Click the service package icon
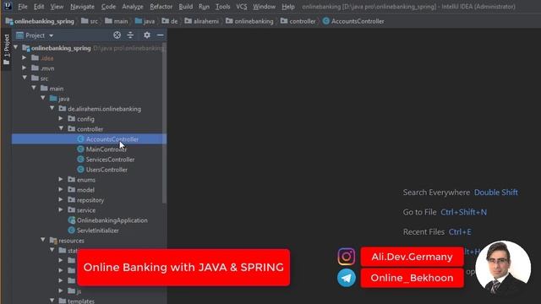541x304 pixels. [71, 210]
